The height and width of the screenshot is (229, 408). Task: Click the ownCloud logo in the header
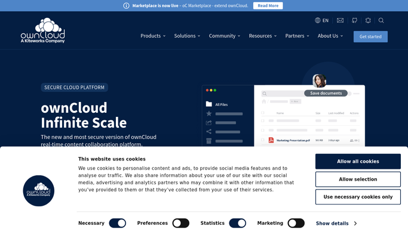42,30
